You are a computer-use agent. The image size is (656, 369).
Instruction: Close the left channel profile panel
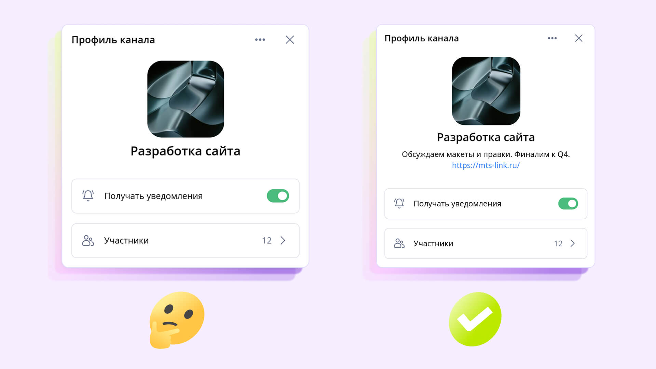290,40
